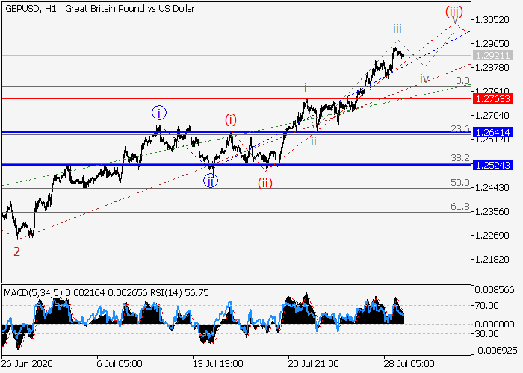Click the RSI 70.00 level on indicator scale

pyautogui.click(x=489, y=306)
